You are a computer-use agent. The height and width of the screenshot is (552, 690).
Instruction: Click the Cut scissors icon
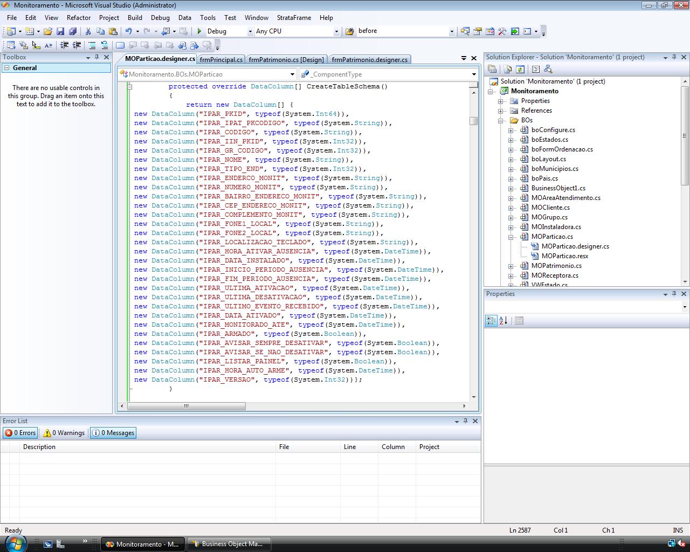click(x=88, y=31)
